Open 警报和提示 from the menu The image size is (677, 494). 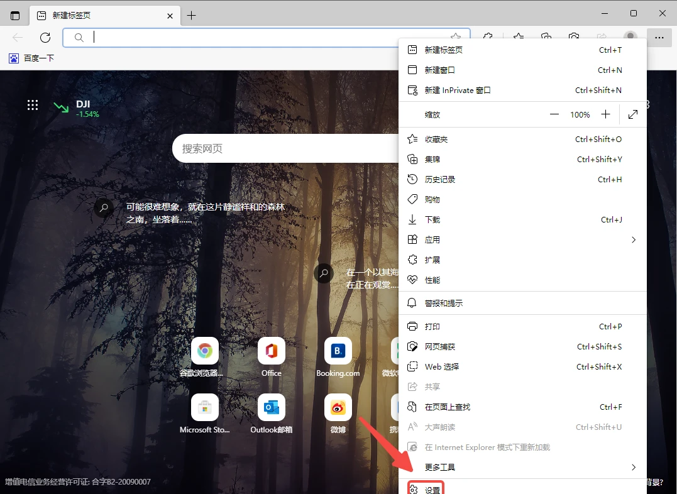click(x=522, y=303)
